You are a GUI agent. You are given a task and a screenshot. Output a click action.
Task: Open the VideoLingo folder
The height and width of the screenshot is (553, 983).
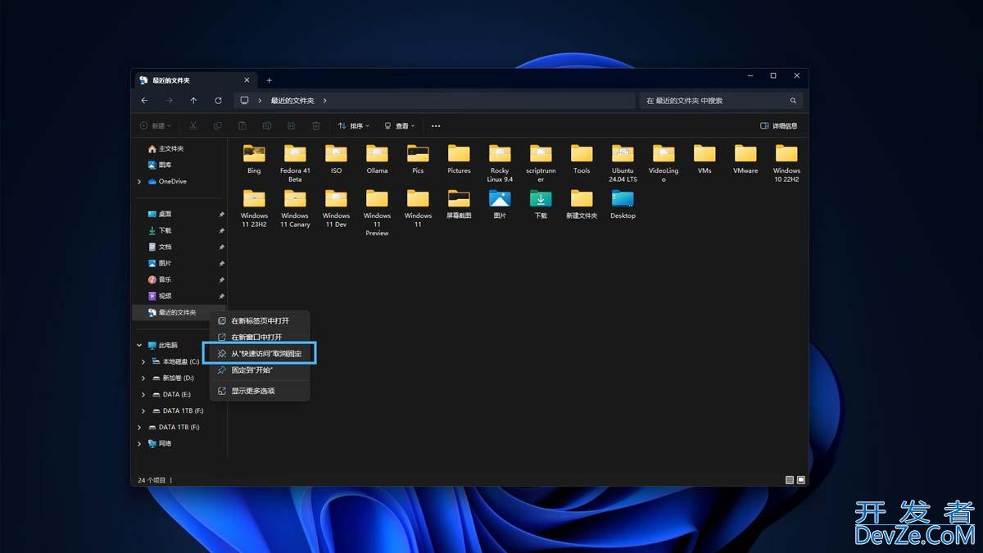tap(664, 163)
